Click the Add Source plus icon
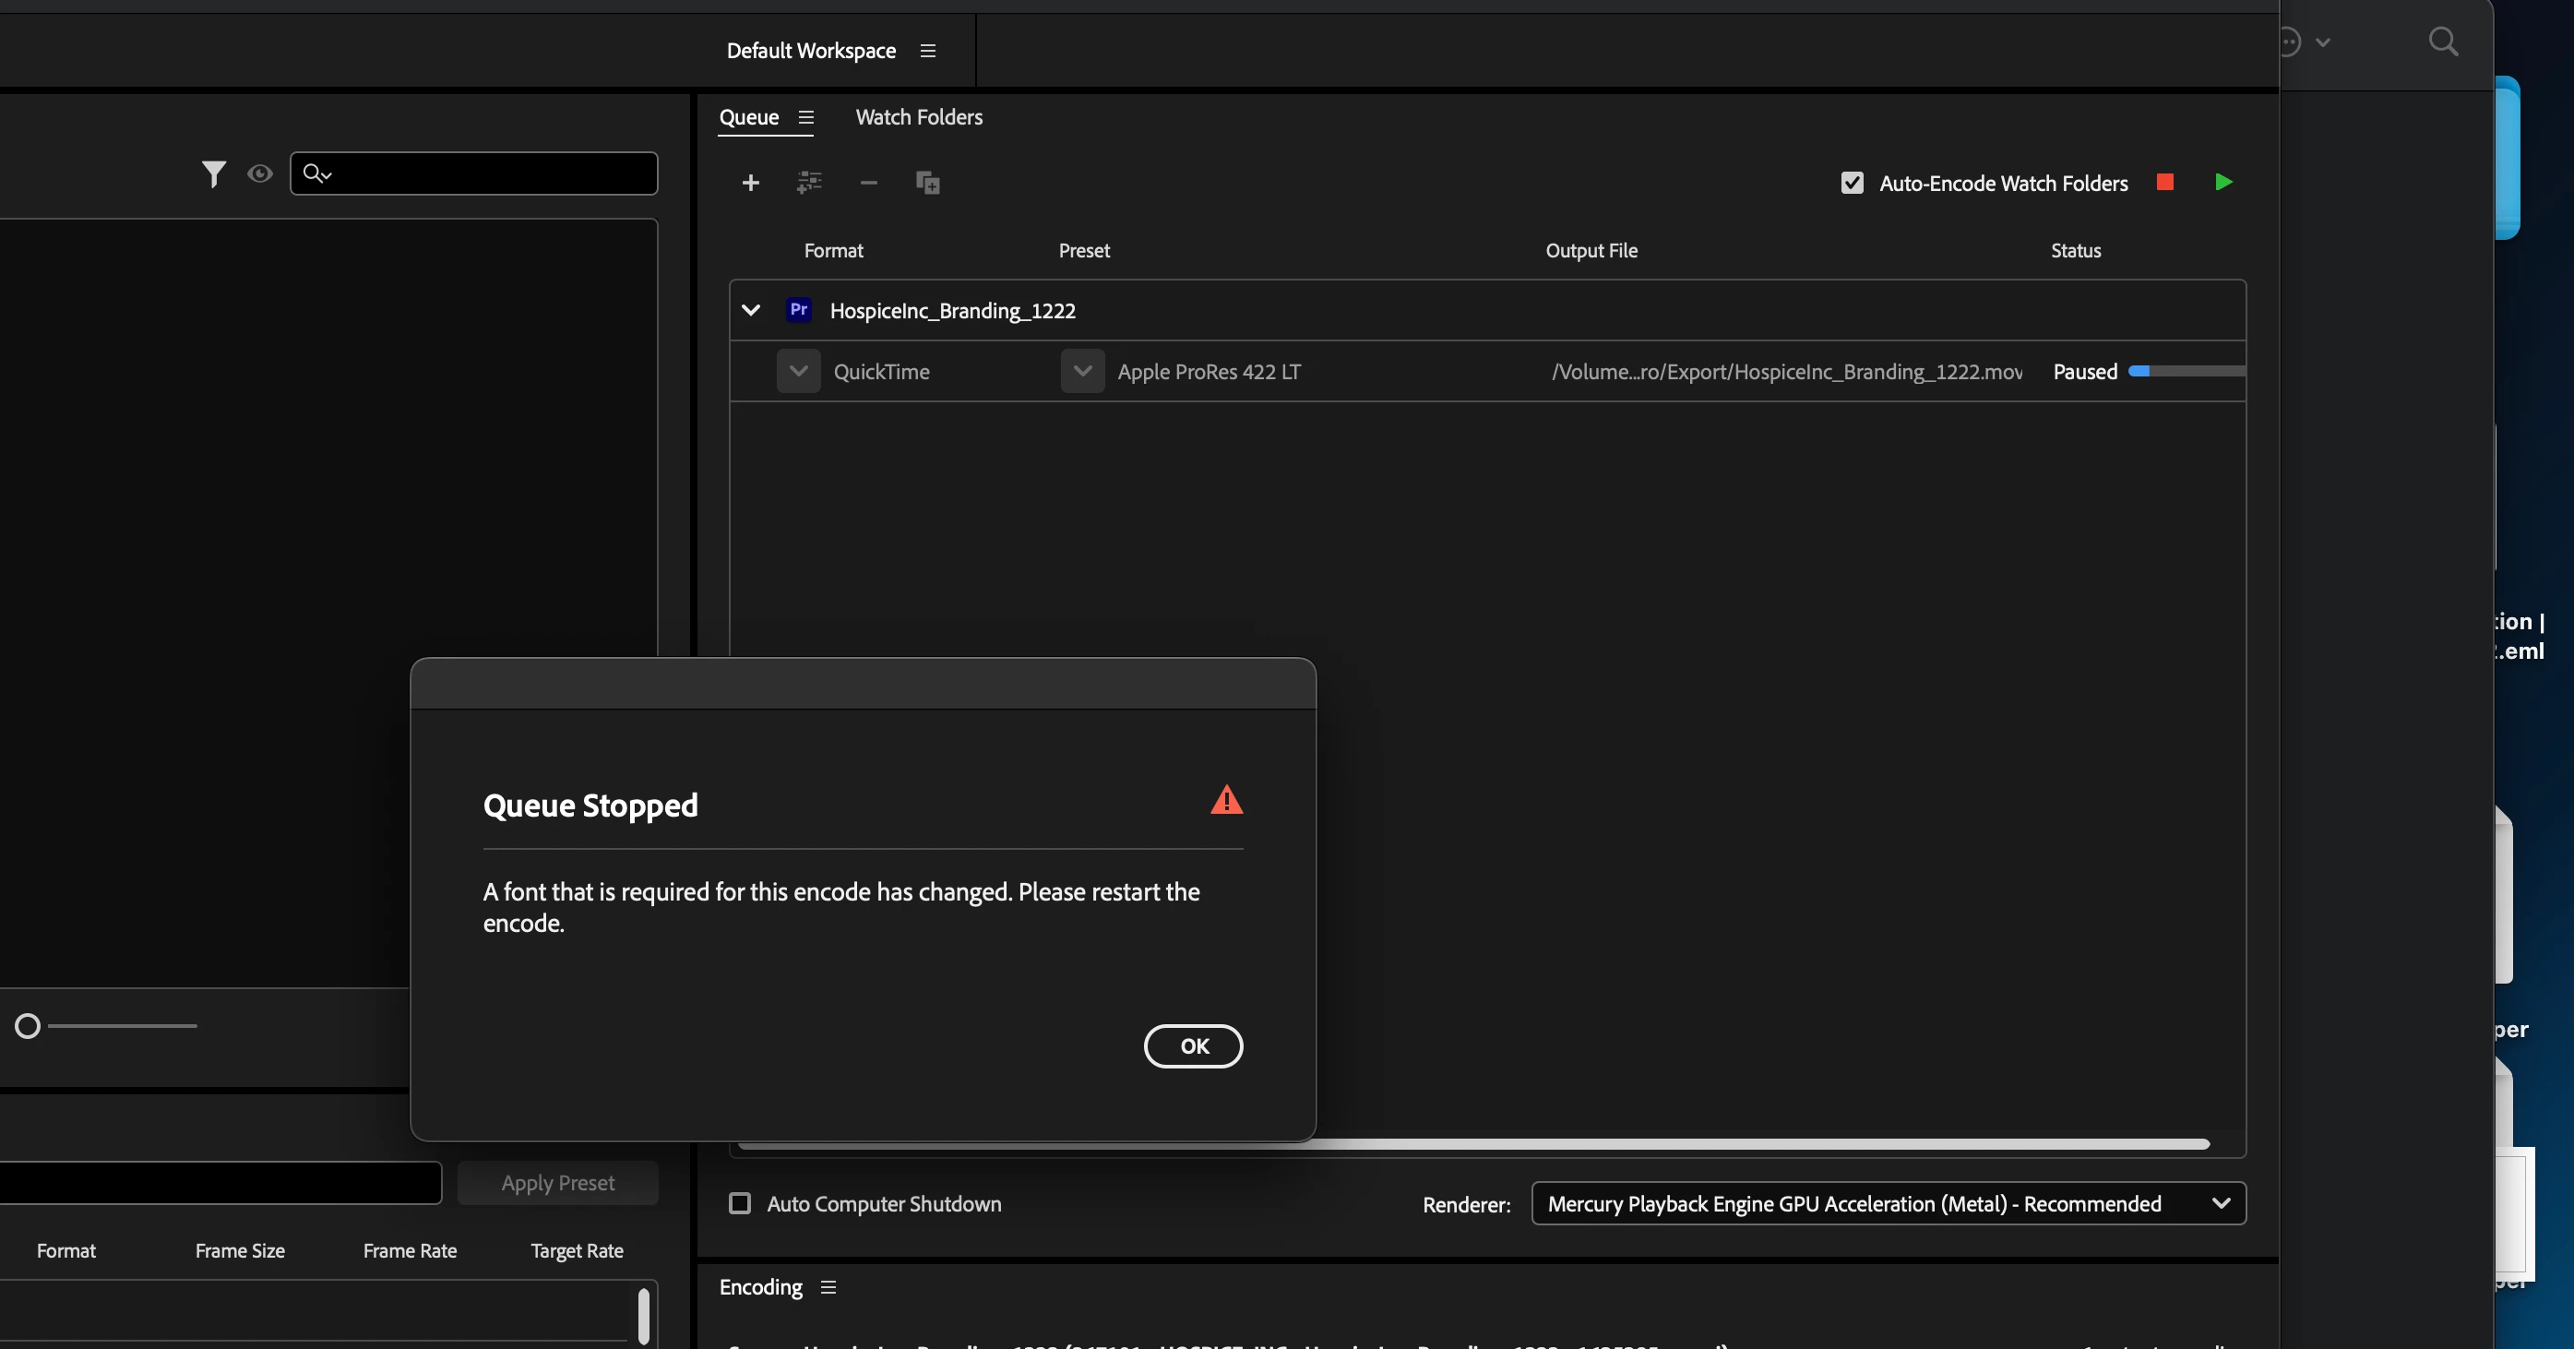 pos(750,183)
